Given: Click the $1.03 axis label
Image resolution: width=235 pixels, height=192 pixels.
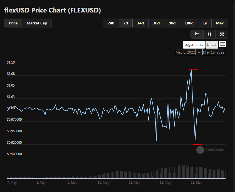Looking at the screenshot, I should [11, 97].
